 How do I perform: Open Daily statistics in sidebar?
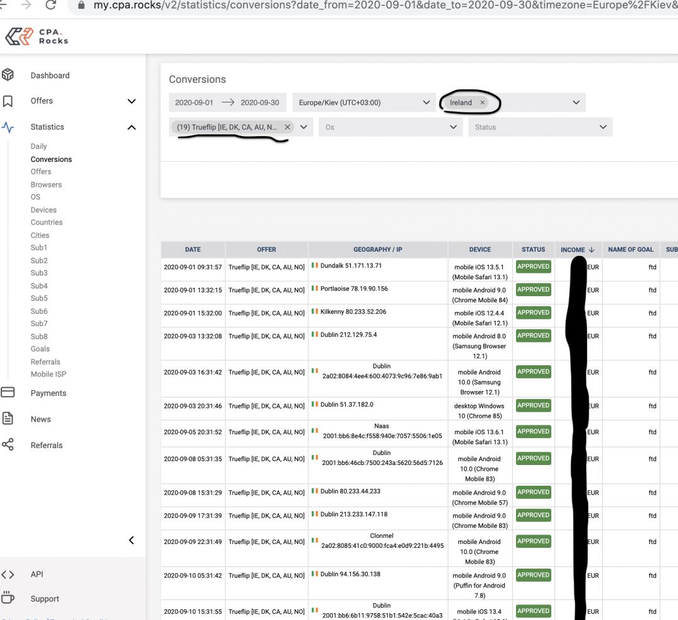point(39,146)
